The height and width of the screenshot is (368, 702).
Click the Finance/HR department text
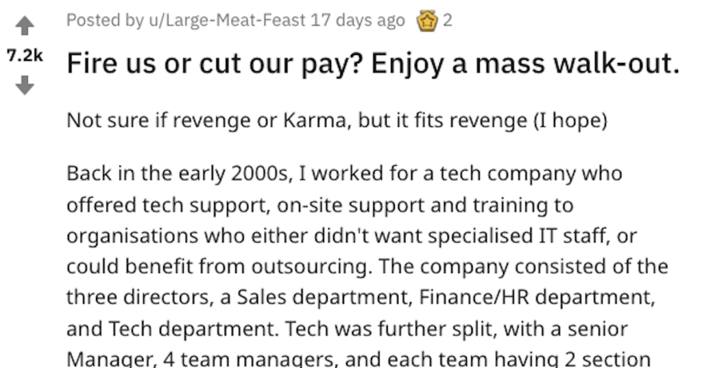click(x=537, y=297)
